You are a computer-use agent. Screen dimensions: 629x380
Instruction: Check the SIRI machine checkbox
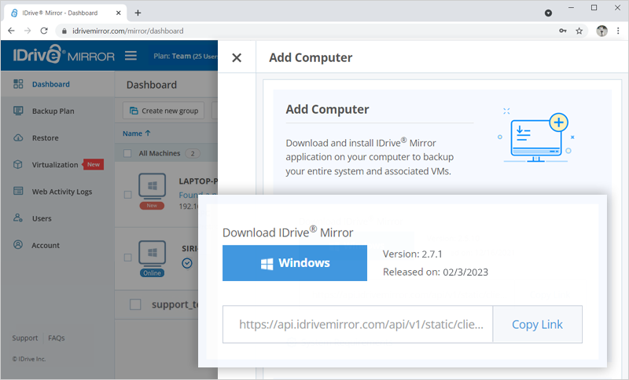pyautogui.click(x=127, y=258)
